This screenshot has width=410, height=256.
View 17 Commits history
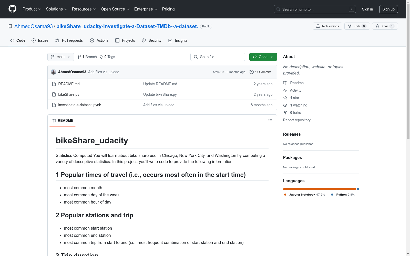tap(260, 72)
